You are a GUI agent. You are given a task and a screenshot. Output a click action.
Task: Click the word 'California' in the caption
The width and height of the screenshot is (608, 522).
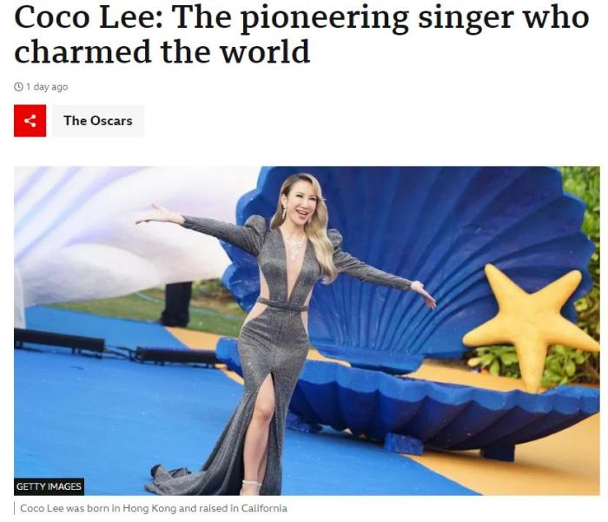264,508
